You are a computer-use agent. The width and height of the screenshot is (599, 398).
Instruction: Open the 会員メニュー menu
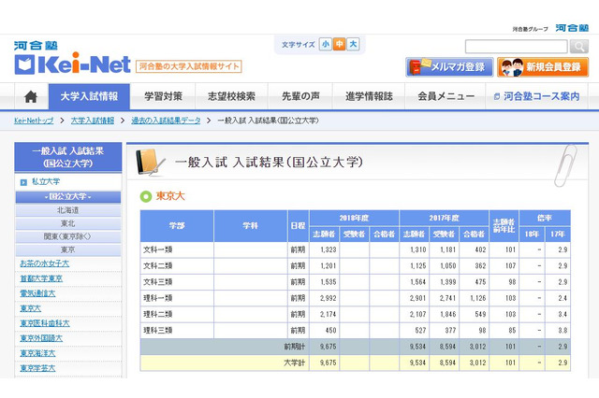click(446, 96)
